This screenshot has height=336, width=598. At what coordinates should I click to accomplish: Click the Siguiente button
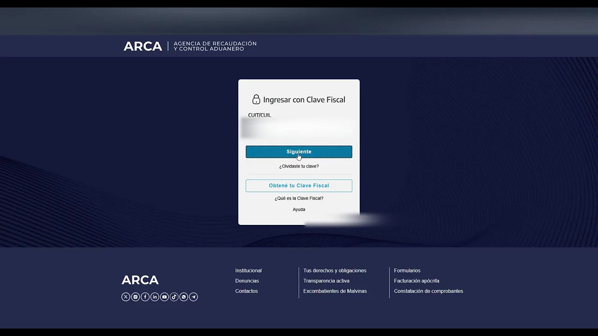(x=299, y=152)
